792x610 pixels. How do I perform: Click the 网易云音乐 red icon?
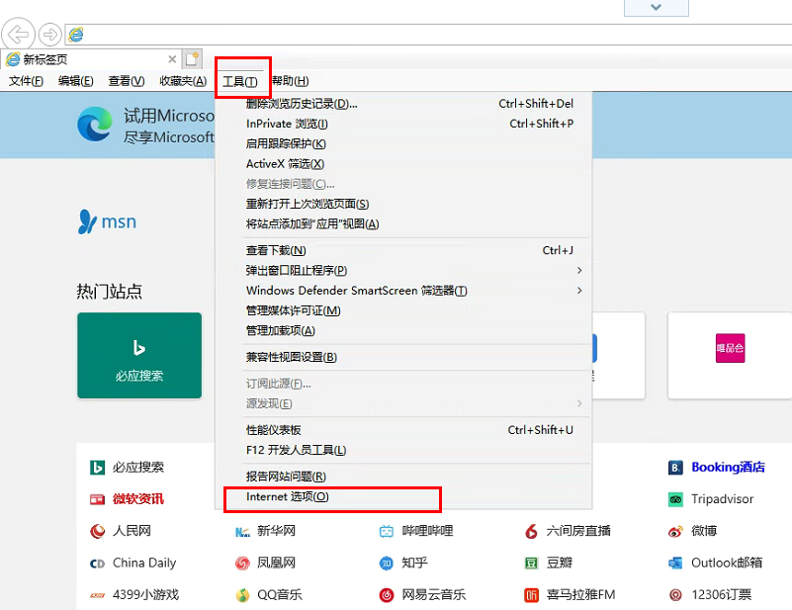tap(387, 595)
